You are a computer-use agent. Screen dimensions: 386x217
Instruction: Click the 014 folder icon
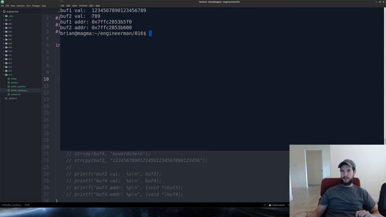[x=7, y=67]
